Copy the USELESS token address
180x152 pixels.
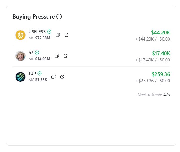(58, 35)
